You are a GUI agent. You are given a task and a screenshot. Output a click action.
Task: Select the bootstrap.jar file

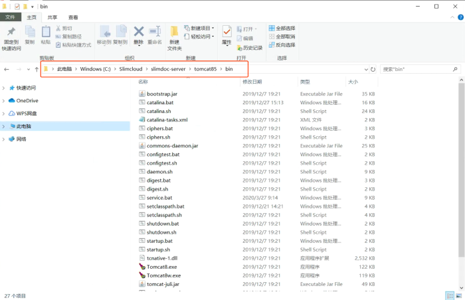pyautogui.click(x=162, y=94)
